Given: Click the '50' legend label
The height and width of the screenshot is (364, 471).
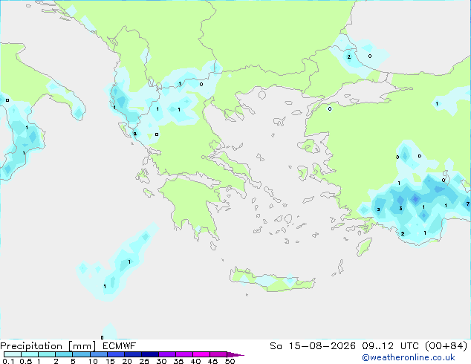Looking at the screenshot, I should point(230,361).
